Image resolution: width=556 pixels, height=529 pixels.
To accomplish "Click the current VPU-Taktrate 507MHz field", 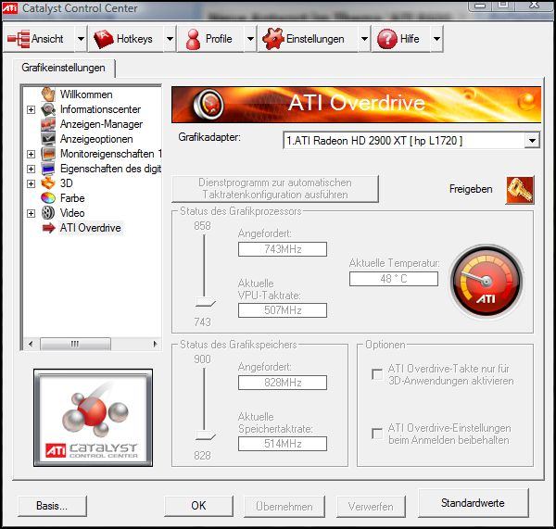I will 283,310.
